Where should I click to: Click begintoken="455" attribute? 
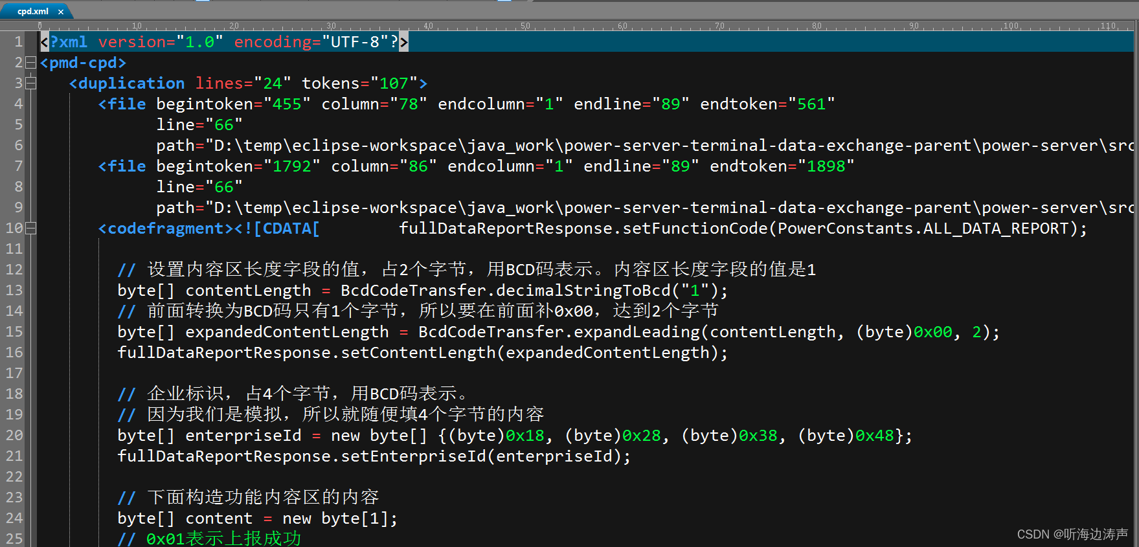click(x=234, y=104)
